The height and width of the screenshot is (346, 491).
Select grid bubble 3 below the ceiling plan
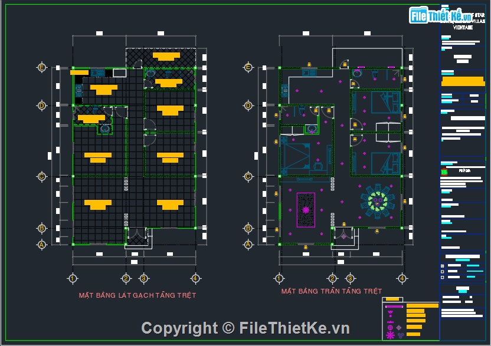(350, 278)
